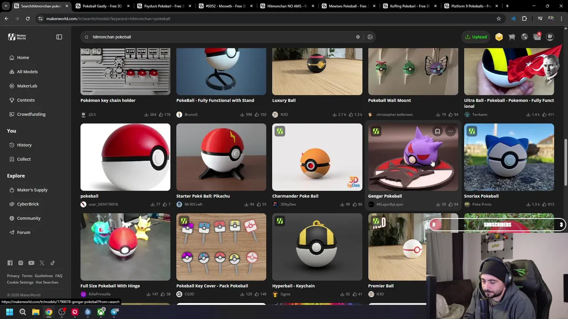Click the print-profile badge on Snorlax Pokeball
568x319 pixels.
(472, 131)
